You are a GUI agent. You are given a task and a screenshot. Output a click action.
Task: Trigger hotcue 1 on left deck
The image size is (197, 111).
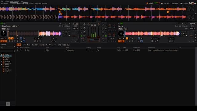[x=10, y=39]
